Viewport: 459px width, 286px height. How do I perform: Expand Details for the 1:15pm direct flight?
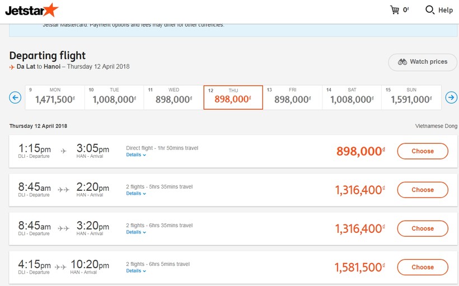[136, 155]
